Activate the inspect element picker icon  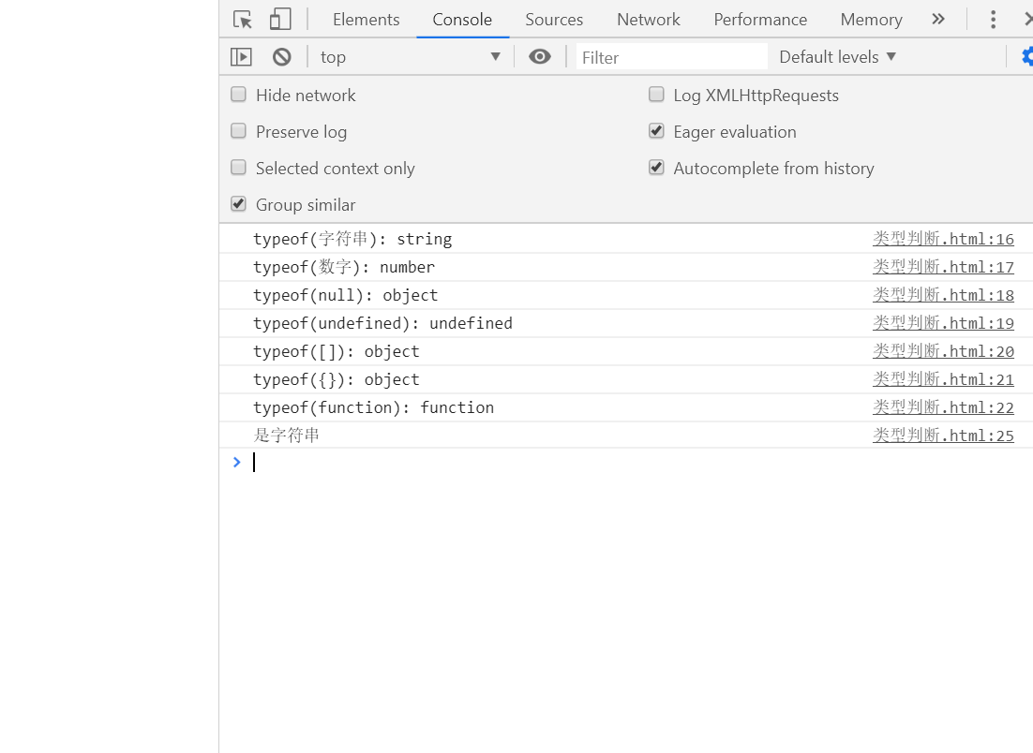tap(243, 20)
